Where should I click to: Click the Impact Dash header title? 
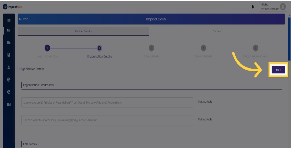[x=156, y=19]
